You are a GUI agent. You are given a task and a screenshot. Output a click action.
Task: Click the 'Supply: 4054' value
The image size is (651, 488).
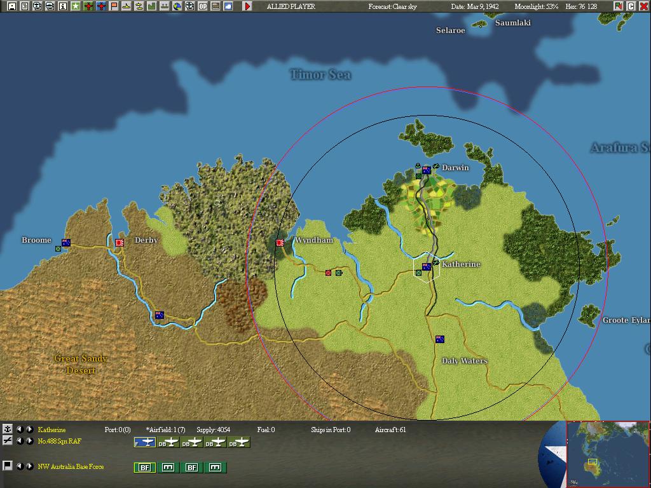pos(213,430)
